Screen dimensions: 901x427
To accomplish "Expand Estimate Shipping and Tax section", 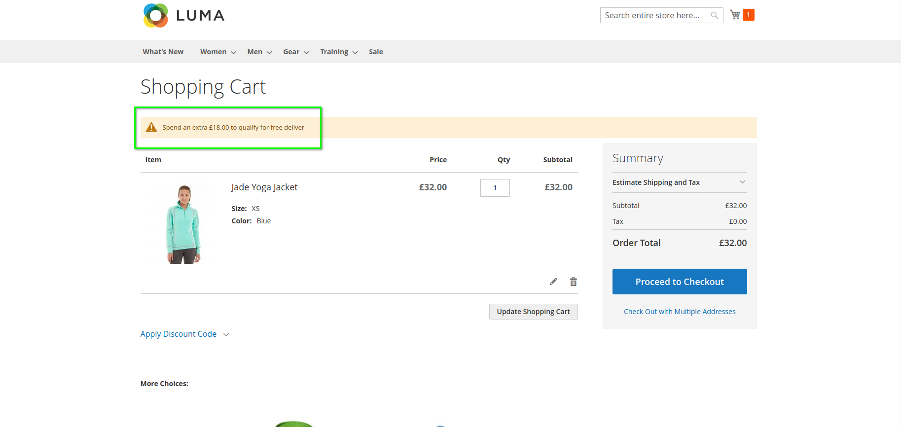I will [680, 182].
